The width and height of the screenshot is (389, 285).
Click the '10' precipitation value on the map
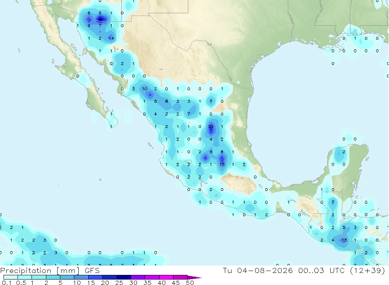click(x=145, y=89)
